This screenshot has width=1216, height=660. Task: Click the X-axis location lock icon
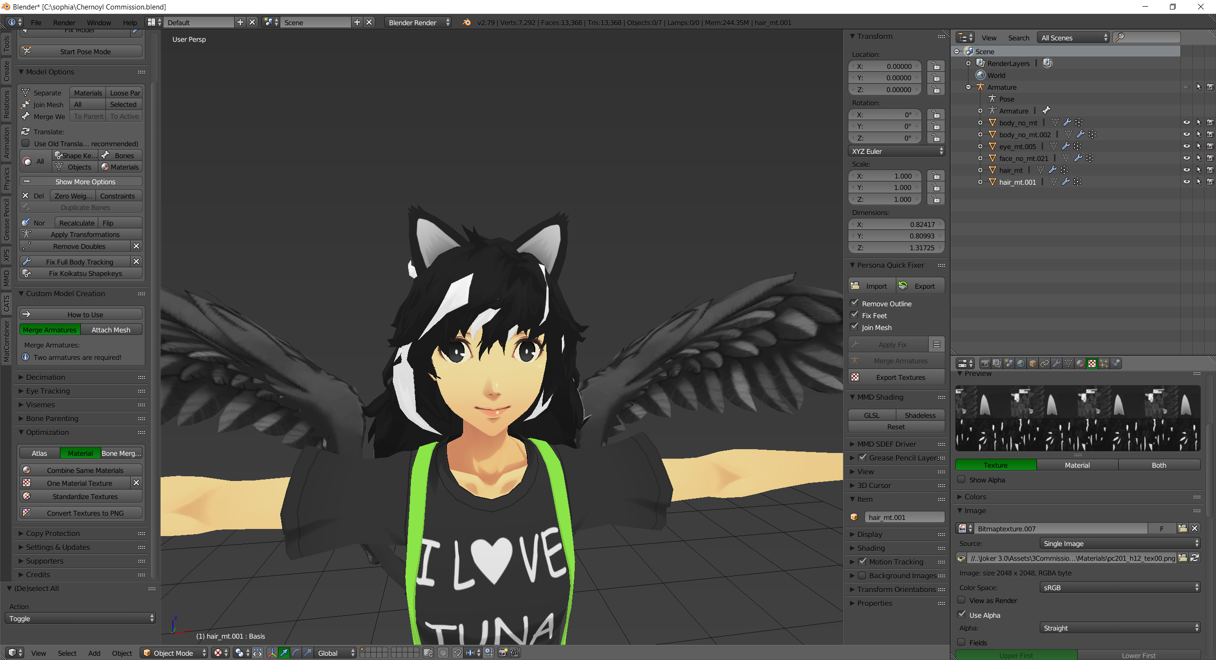click(x=936, y=66)
